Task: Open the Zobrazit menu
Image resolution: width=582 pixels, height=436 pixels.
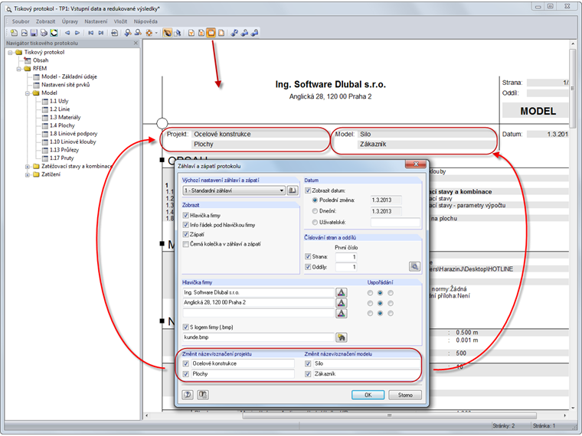Action: click(46, 21)
